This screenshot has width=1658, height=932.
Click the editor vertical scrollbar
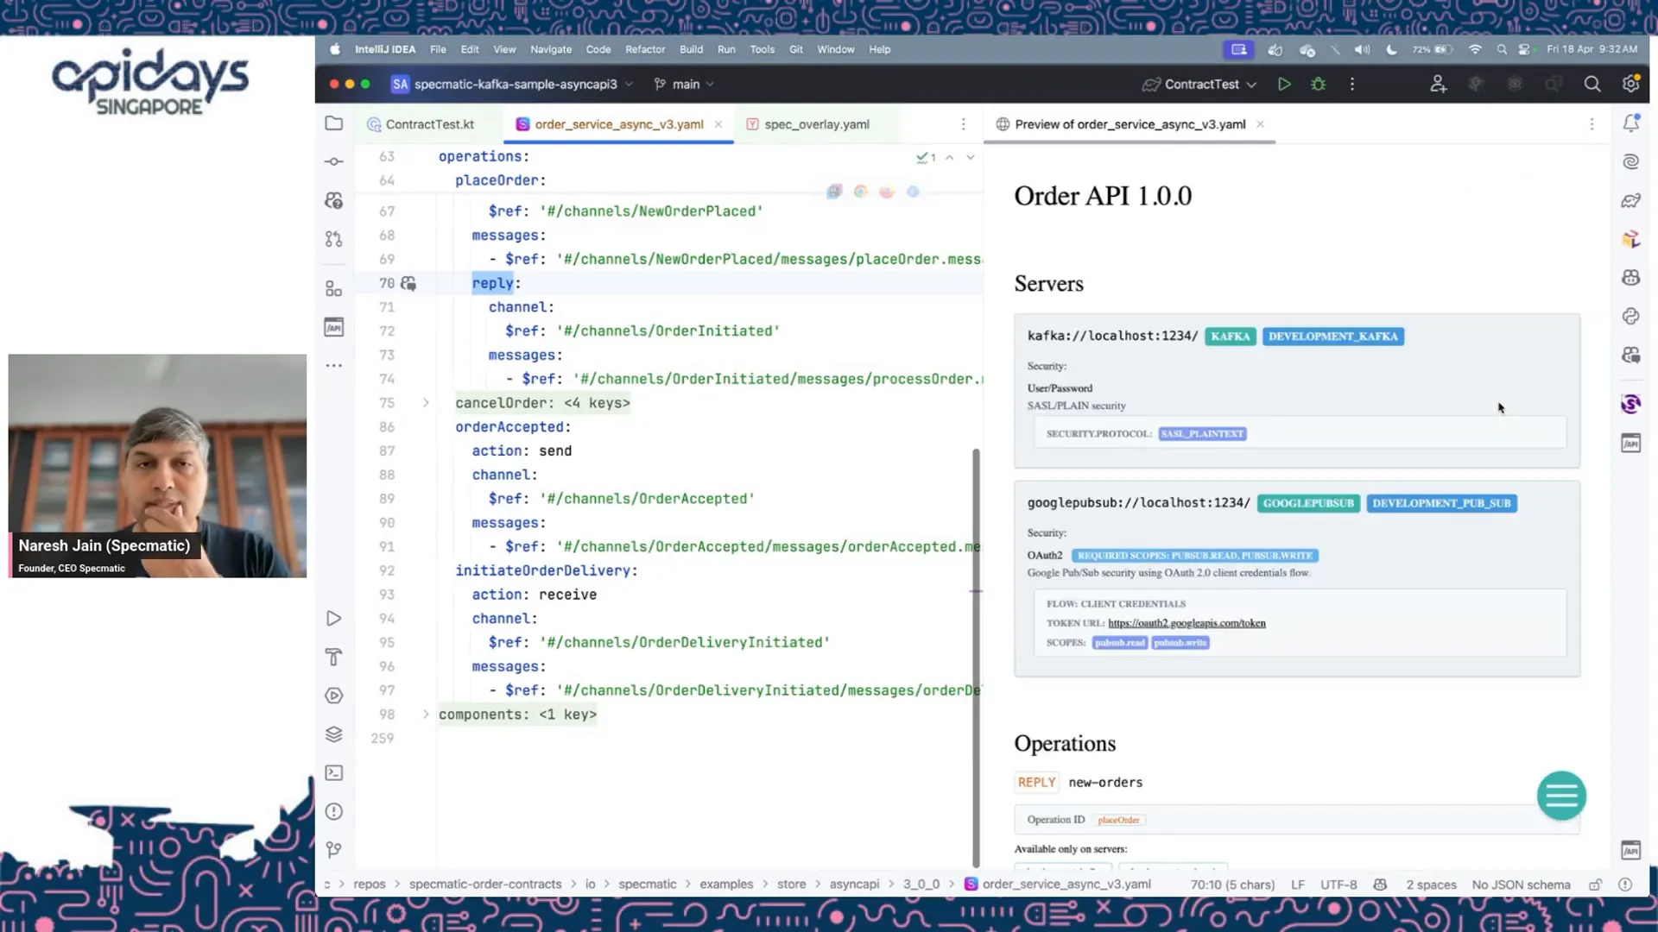pyautogui.click(x=976, y=656)
